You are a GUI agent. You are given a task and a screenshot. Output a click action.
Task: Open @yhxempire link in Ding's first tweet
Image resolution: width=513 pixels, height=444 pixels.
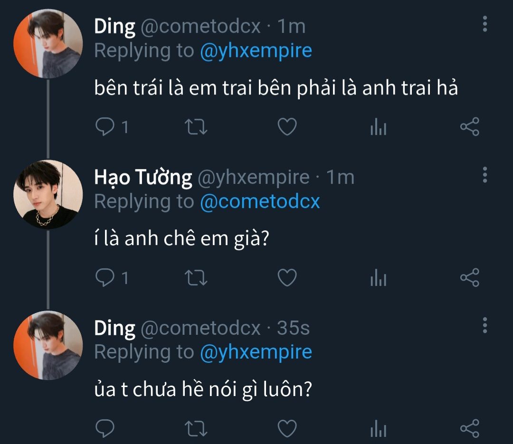click(x=256, y=50)
